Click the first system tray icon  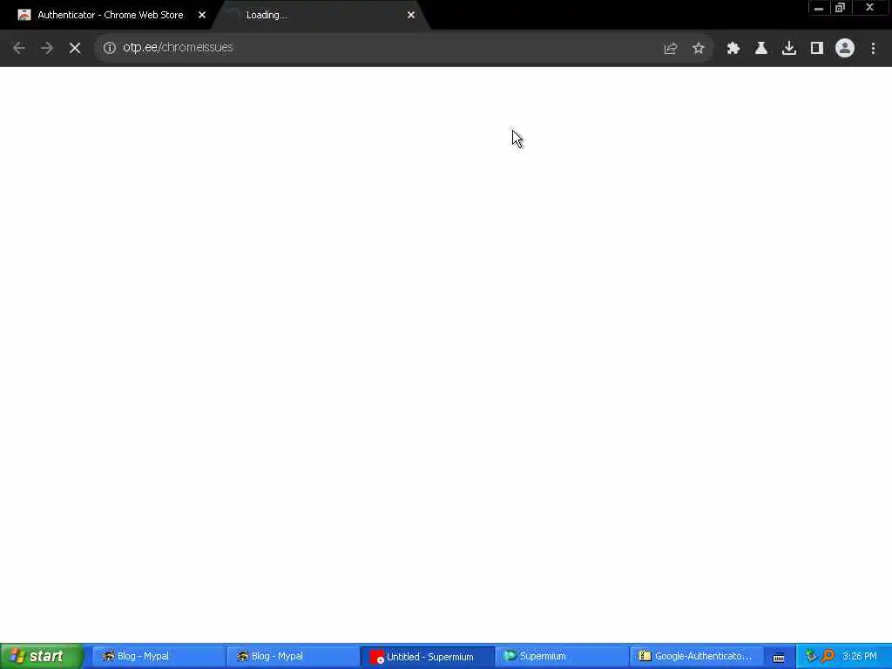(x=811, y=657)
